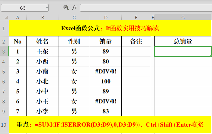This screenshot has width=212, height=134.
Task: Click the '重点' formula note in row 10
Action: pos(110,125)
